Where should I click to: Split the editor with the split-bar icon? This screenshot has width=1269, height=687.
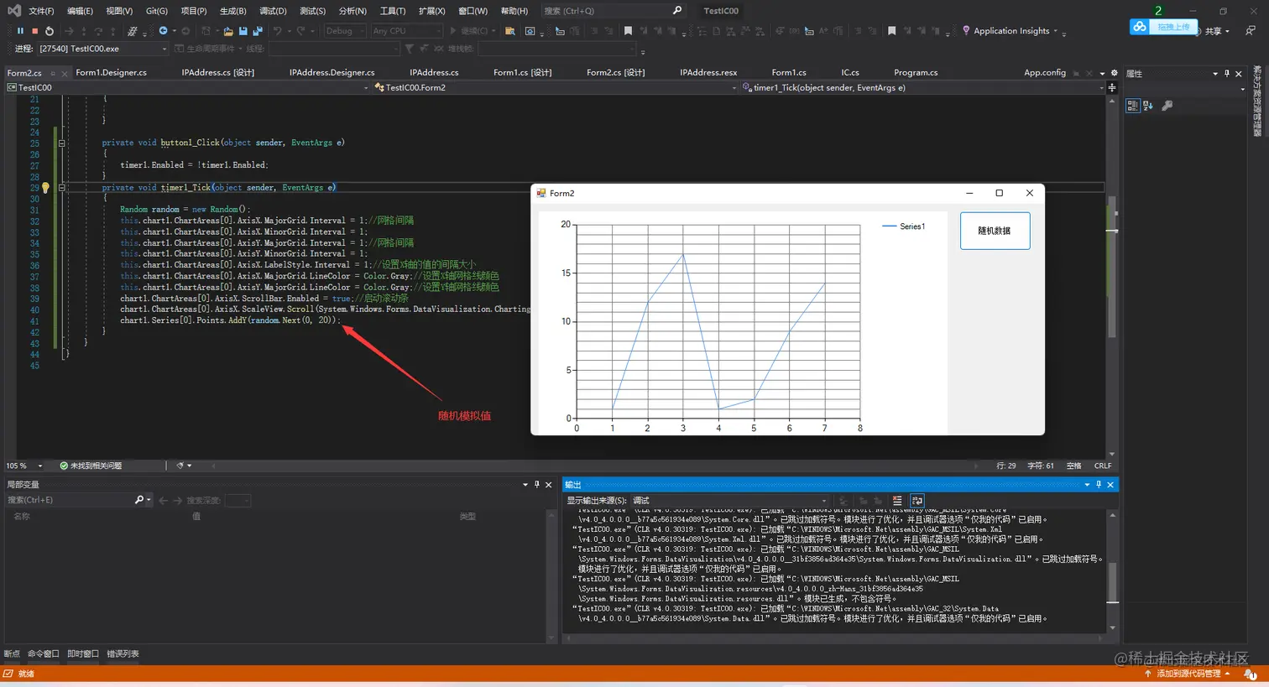(x=1112, y=87)
